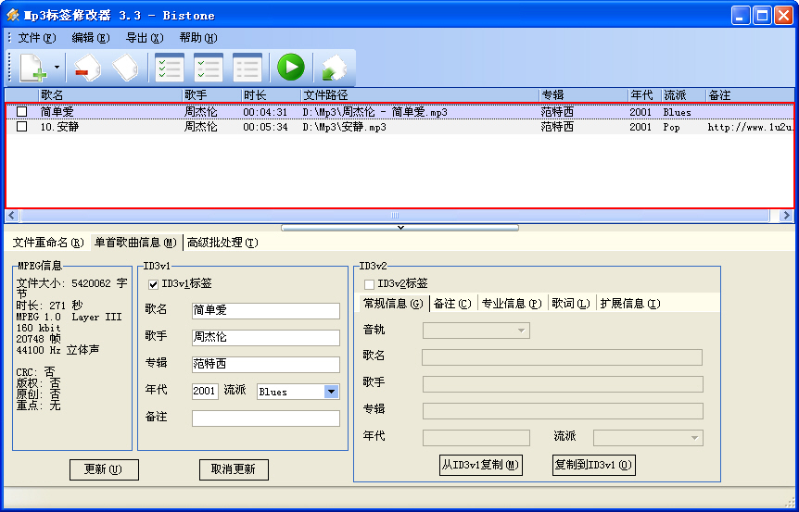Click the 从ID3v1复制 button
Viewport: 799px width, 512px height.
coord(480,465)
